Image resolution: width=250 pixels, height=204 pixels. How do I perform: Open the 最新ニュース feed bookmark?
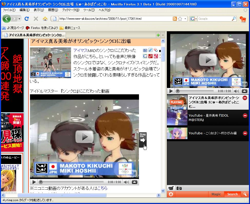click(70, 28)
